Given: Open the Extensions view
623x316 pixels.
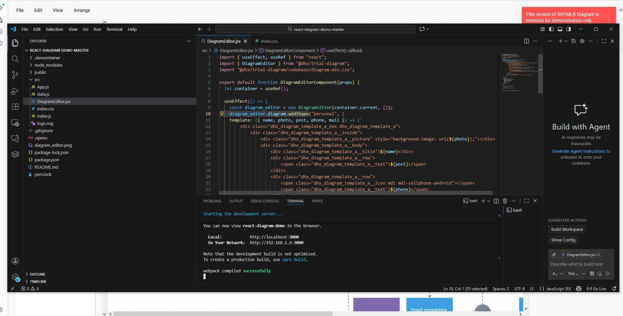Looking at the screenshot, I should 15,107.
